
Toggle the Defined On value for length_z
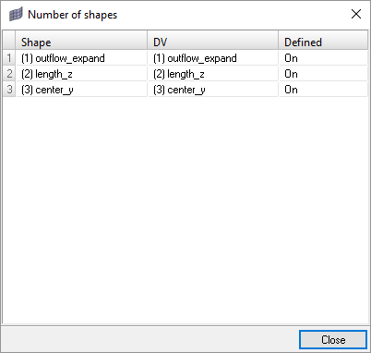pyautogui.click(x=323, y=74)
